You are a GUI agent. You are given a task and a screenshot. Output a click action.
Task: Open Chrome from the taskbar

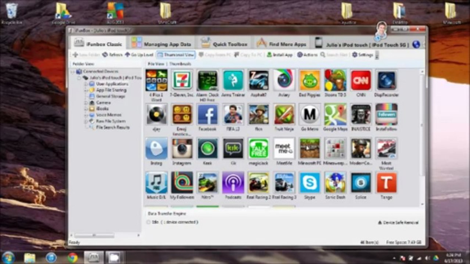click(x=72, y=257)
